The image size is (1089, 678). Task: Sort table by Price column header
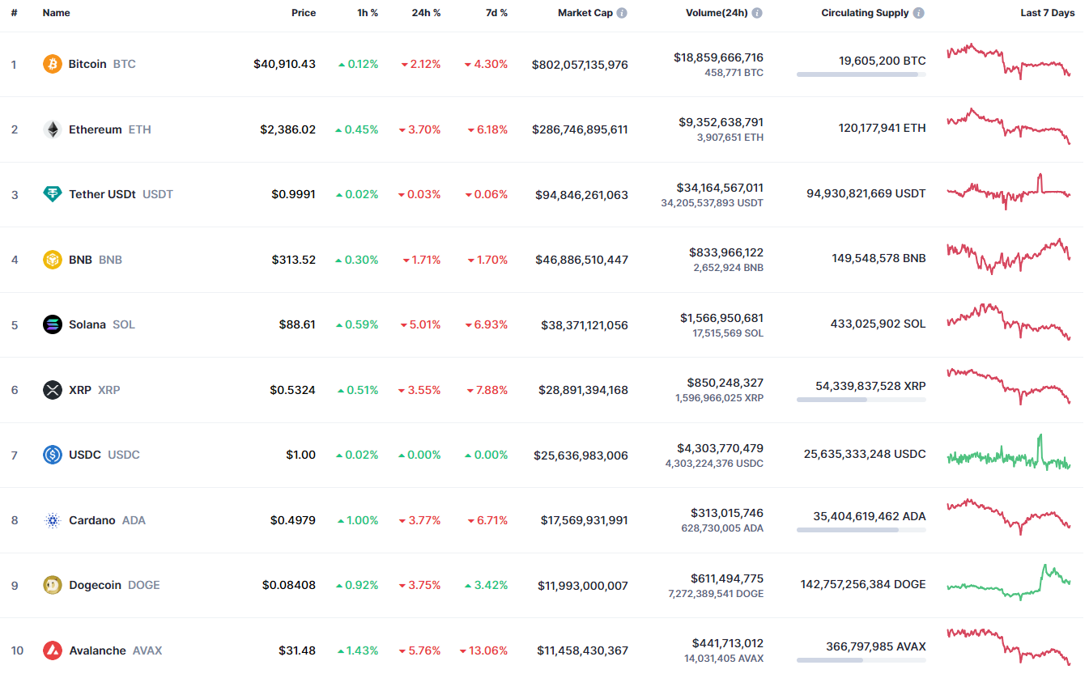pos(304,13)
